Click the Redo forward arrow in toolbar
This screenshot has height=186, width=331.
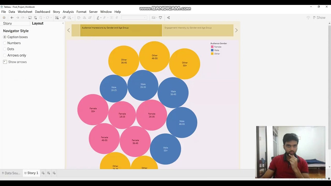(18, 18)
